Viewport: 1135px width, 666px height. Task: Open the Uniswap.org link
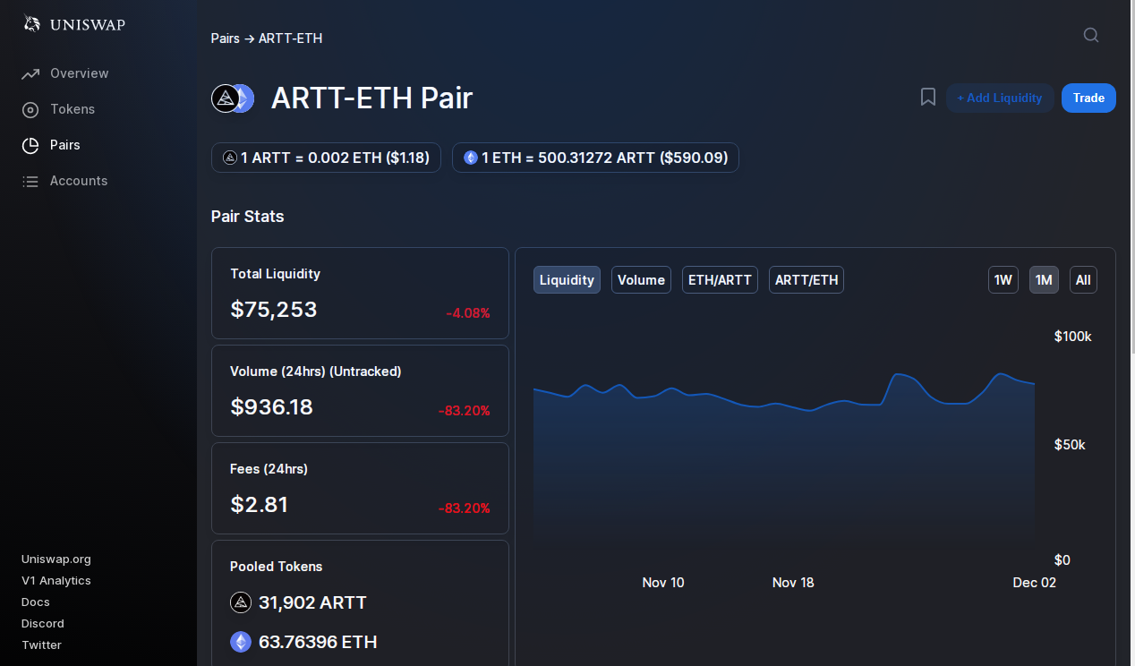click(x=56, y=559)
